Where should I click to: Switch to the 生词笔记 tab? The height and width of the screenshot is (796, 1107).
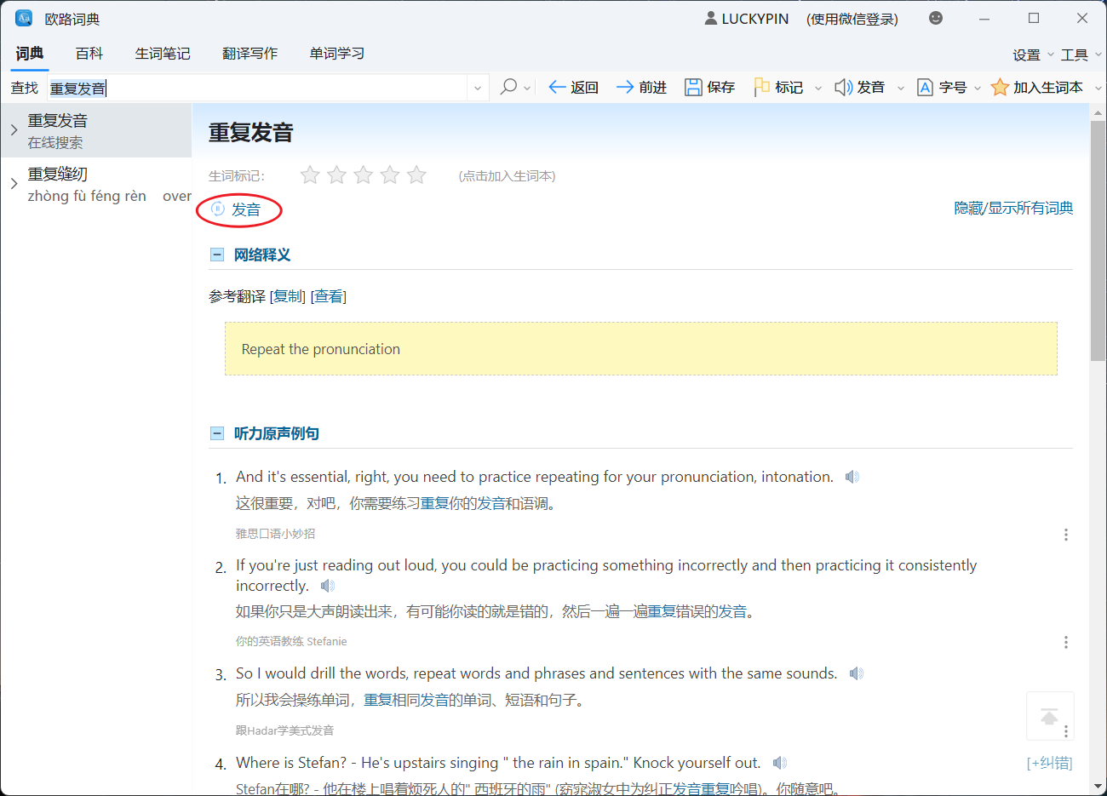coord(163,53)
